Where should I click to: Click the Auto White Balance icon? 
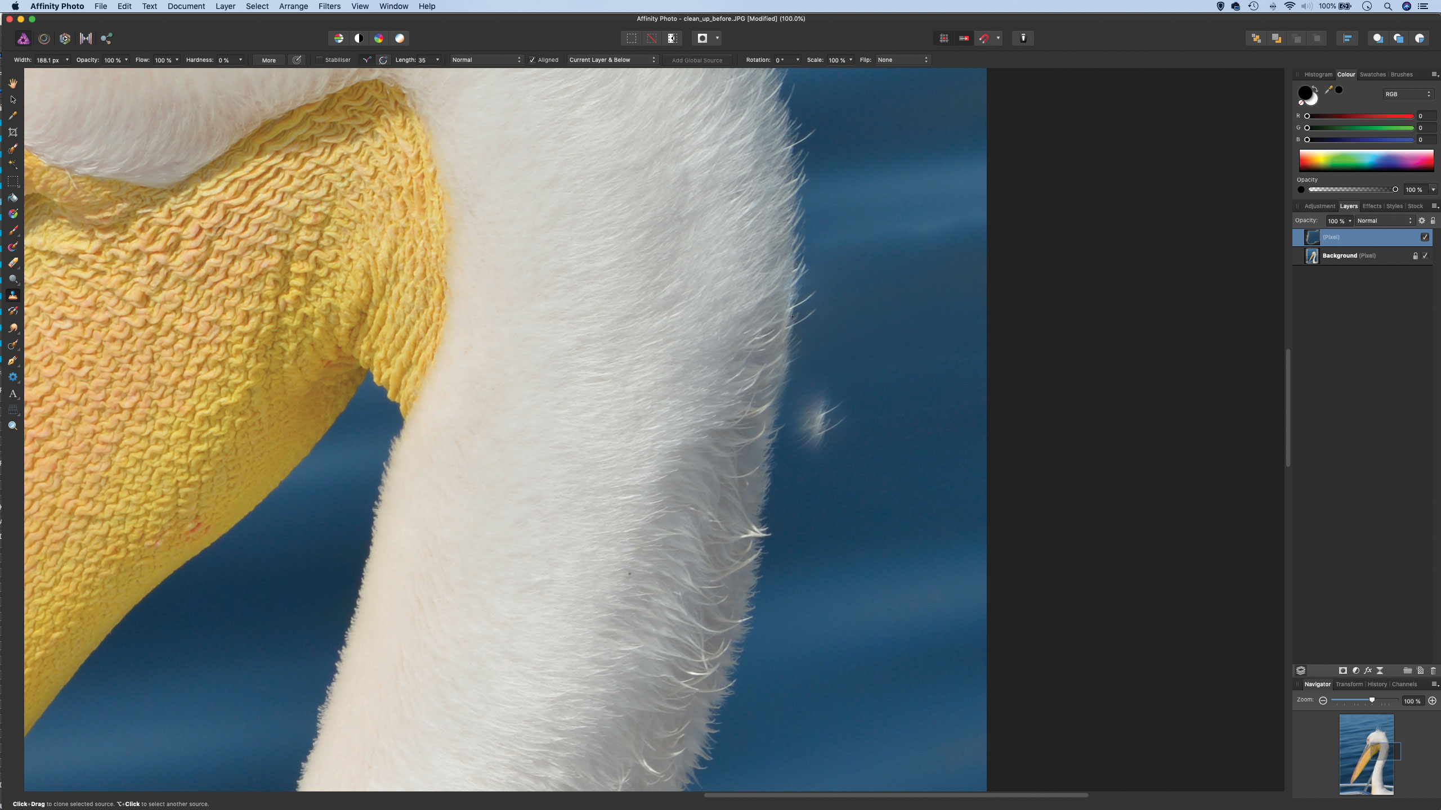coord(400,38)
